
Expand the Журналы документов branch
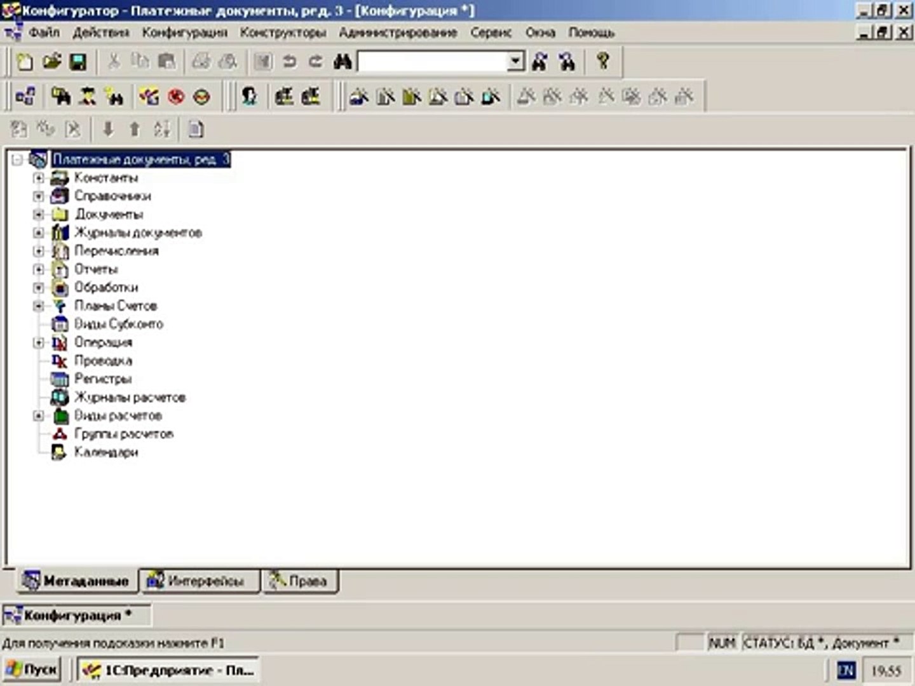click(38, 233)
